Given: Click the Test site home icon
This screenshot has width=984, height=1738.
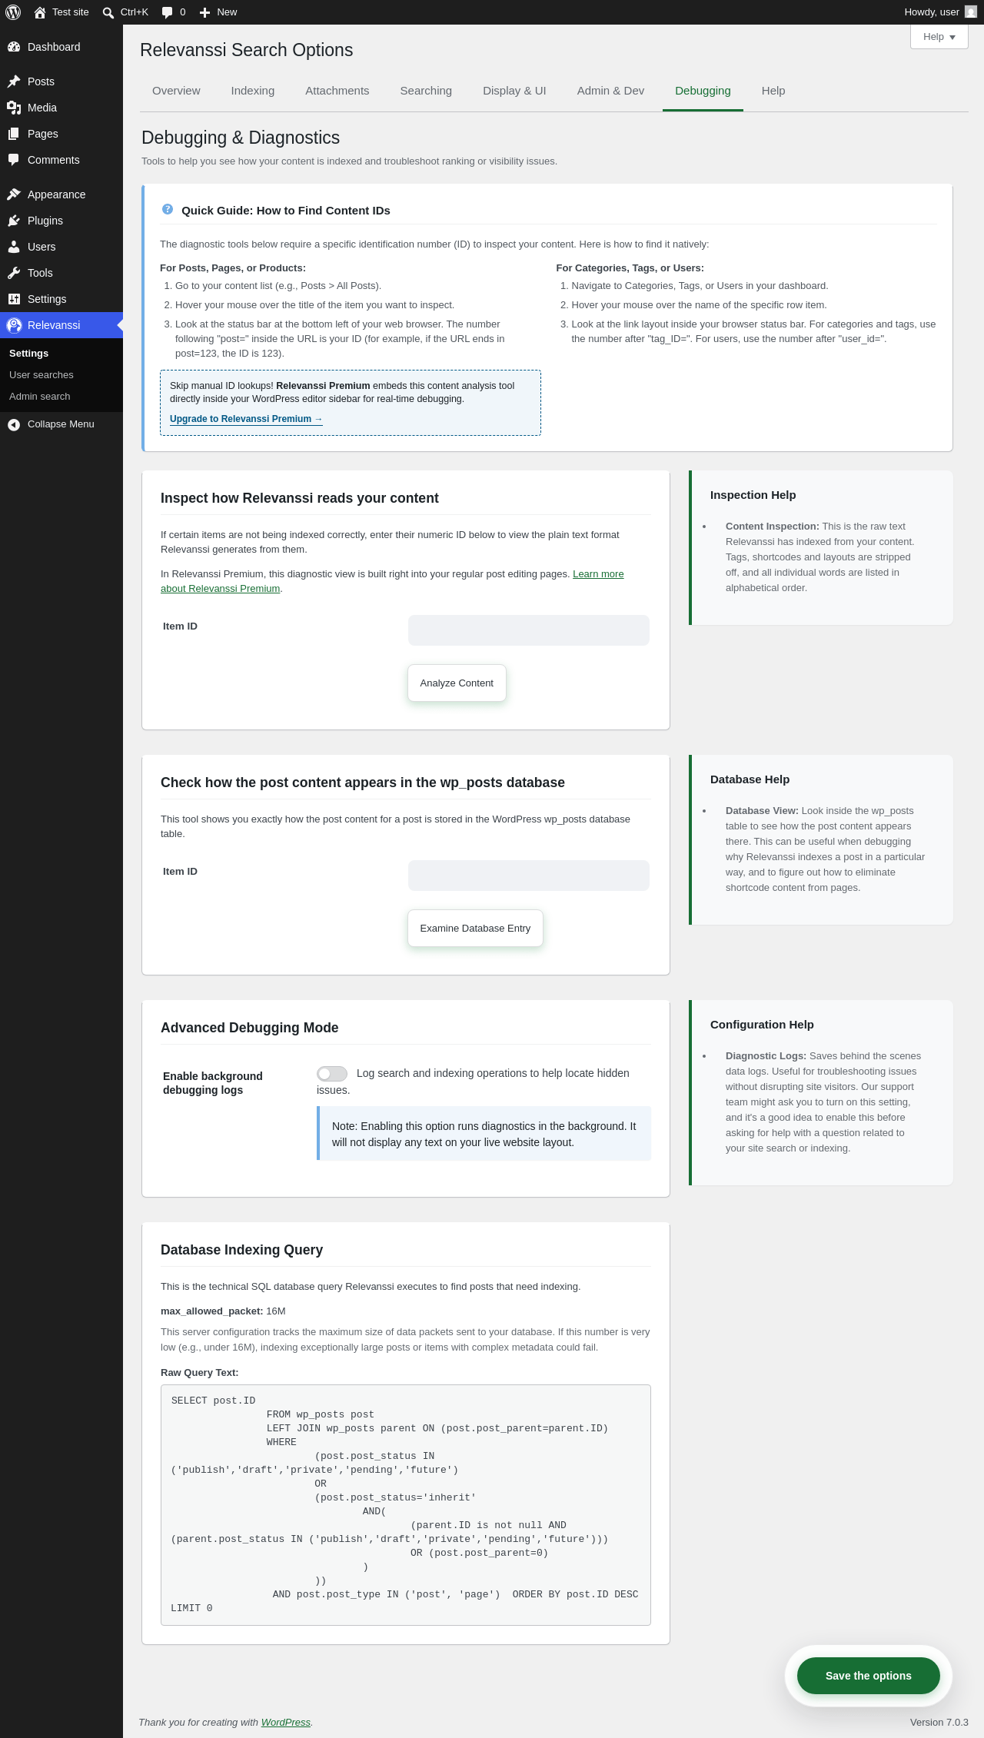Looking at the screenshot, I should pyautogui.click(x=40, y=12).
